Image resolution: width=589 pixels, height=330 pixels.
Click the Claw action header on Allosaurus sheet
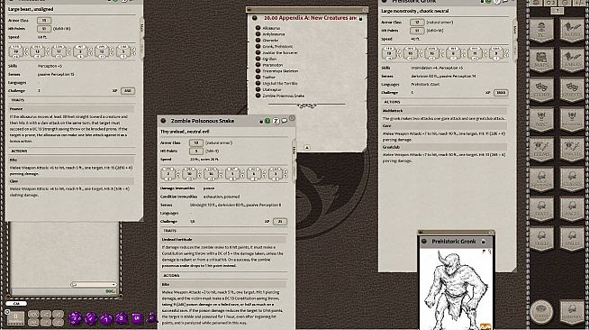click(x=71, y=181)
